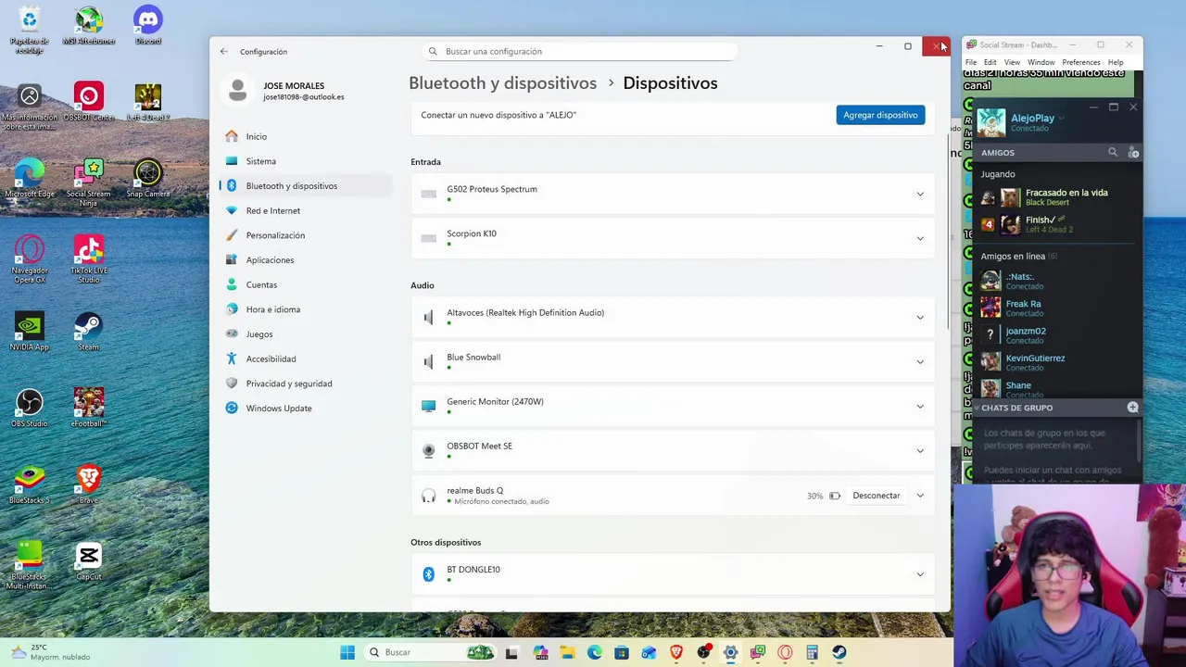Create a new Steam group chat
1186x667 pixels.
[1132, 408]
